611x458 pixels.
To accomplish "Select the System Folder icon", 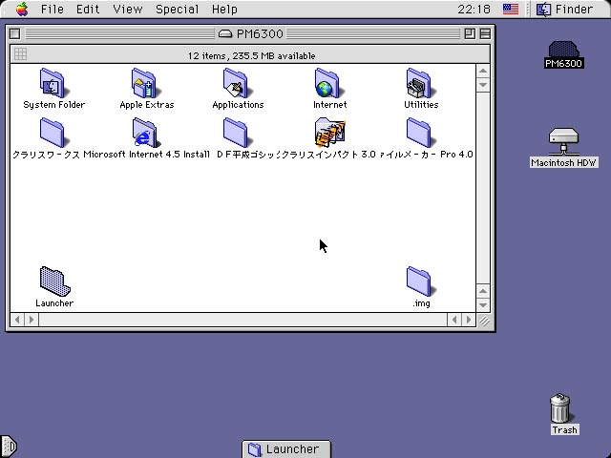I will [x=53, y=83].
